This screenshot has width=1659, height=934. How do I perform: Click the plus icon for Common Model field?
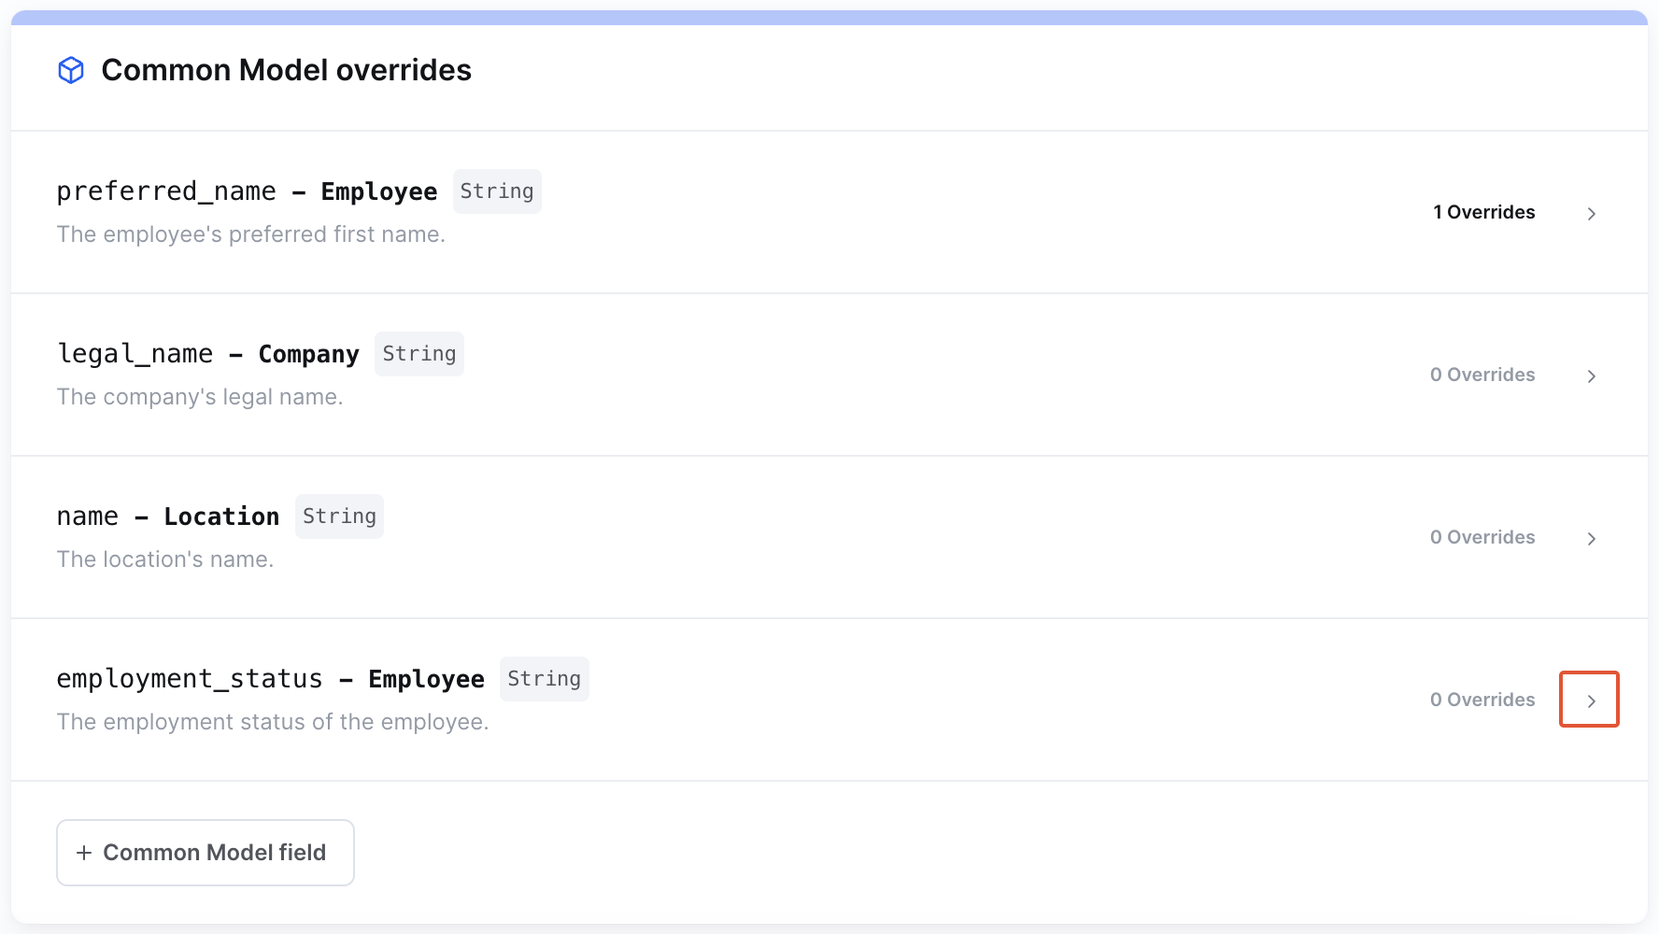tap(84, 853)
